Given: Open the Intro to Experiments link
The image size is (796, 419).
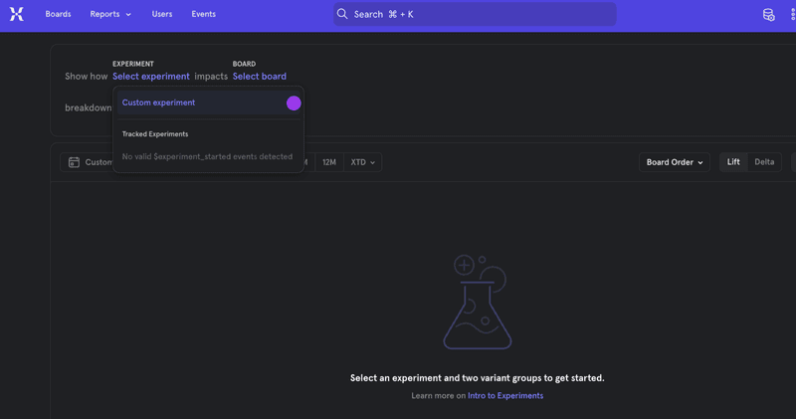Looking at the screenshot, I should point(505,396).
